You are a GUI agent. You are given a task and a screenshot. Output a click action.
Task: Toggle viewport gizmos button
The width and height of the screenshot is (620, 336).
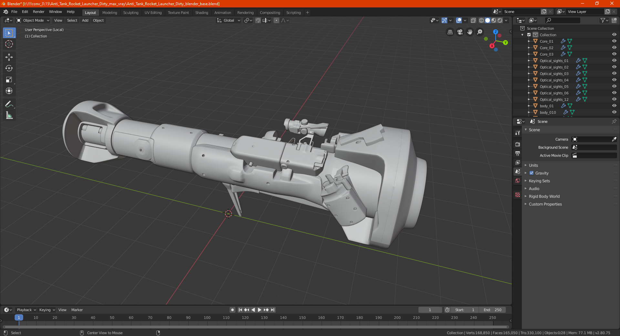(444, 20)
